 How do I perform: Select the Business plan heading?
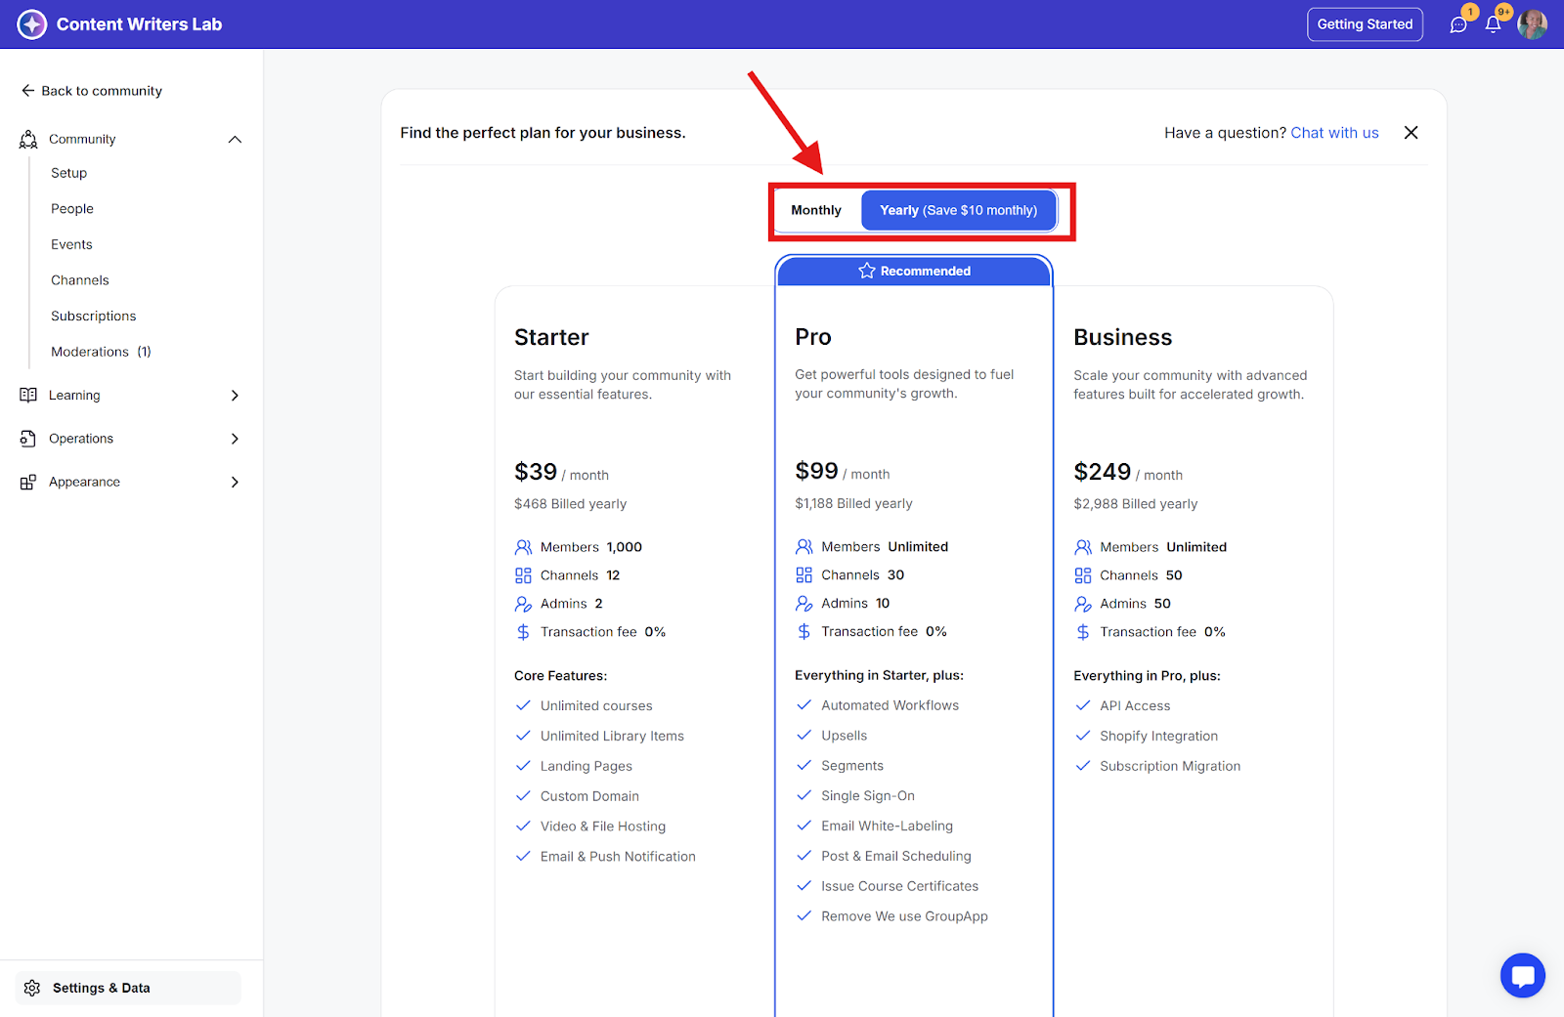(1122, 337)
